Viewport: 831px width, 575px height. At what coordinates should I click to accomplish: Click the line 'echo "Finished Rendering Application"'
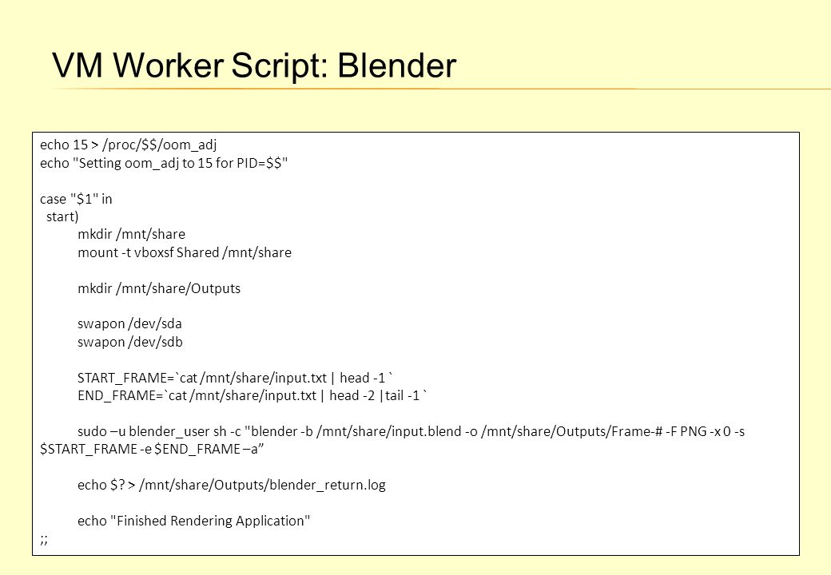coord(193,521)
